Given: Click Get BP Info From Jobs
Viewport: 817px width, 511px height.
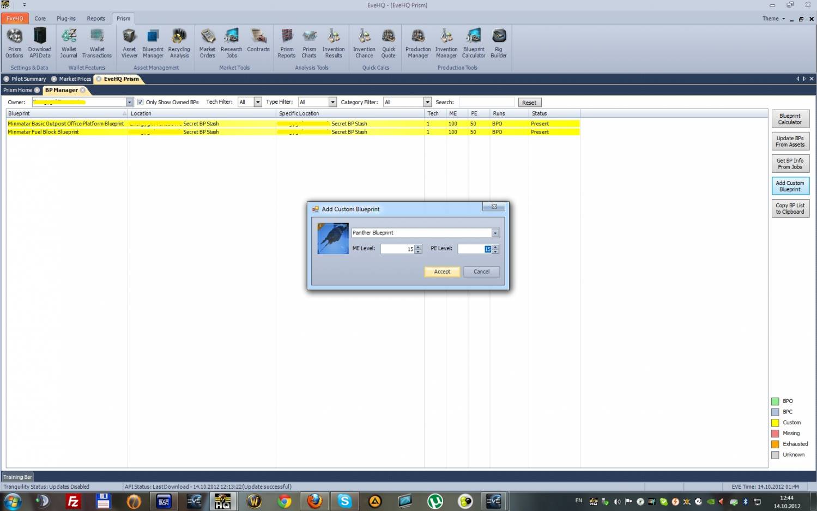Looking at the screenshot, I should click(790, 164).
